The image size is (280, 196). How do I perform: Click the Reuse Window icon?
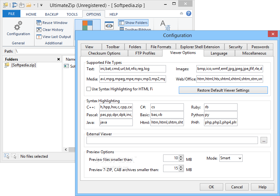[39, 23]
